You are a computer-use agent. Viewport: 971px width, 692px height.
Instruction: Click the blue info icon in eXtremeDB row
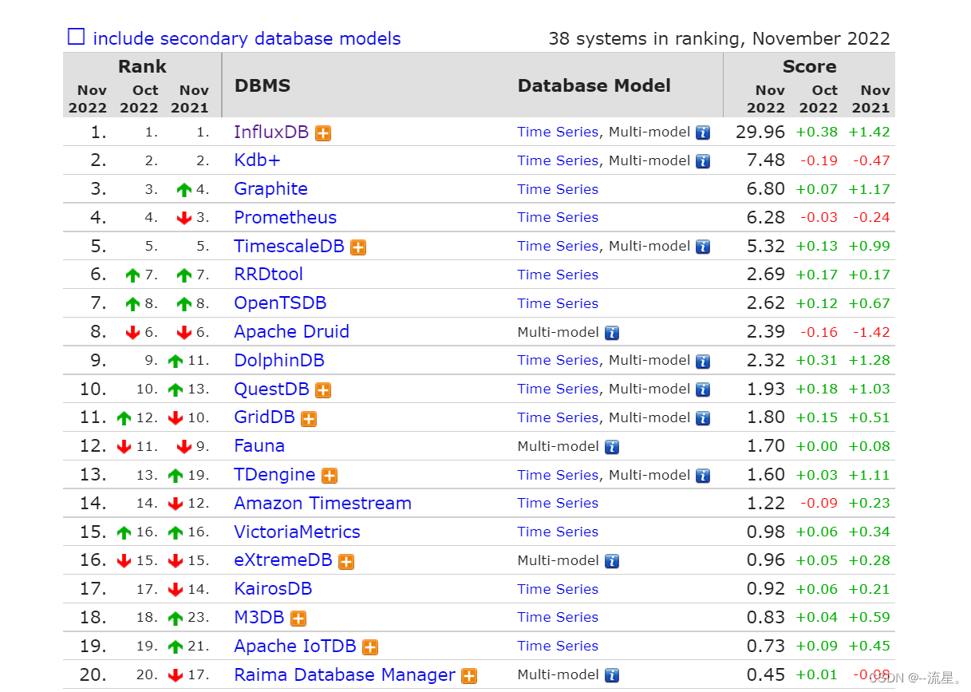point(612,561)
